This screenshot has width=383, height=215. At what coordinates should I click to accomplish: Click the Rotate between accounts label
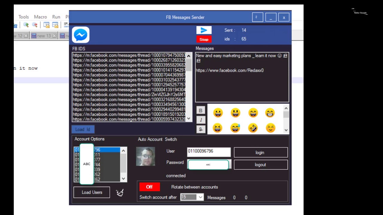(x=194, y=187)
